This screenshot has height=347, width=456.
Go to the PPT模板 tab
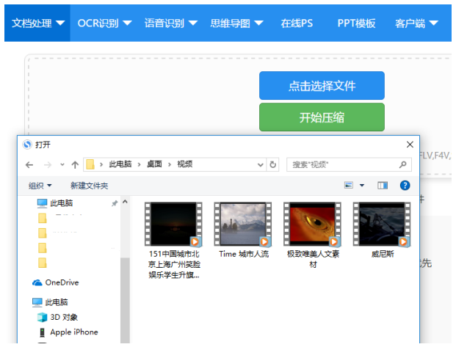(x=356, y=23)
